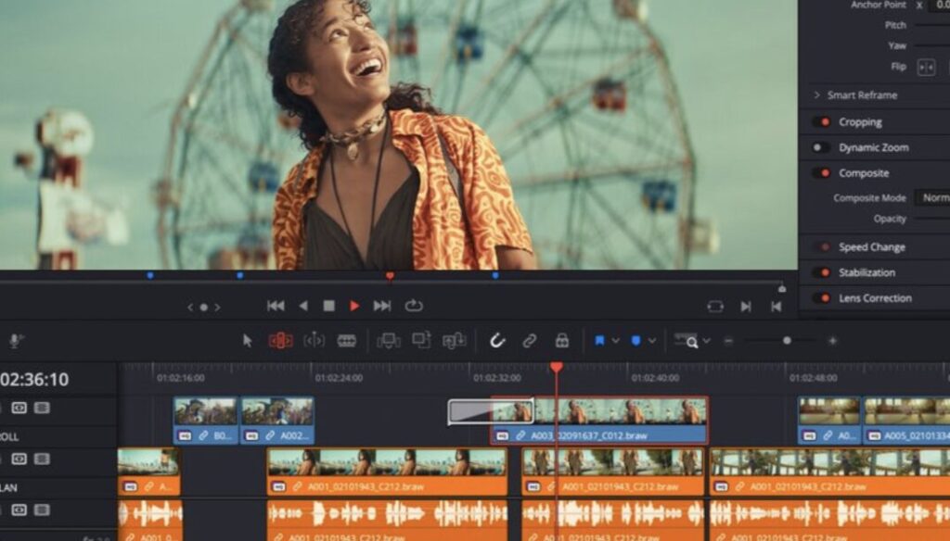Image resolution: width=950 pixels, height=541 pixels.
Task: Click the horizontal Flip button
Action: tap(925, 68)
